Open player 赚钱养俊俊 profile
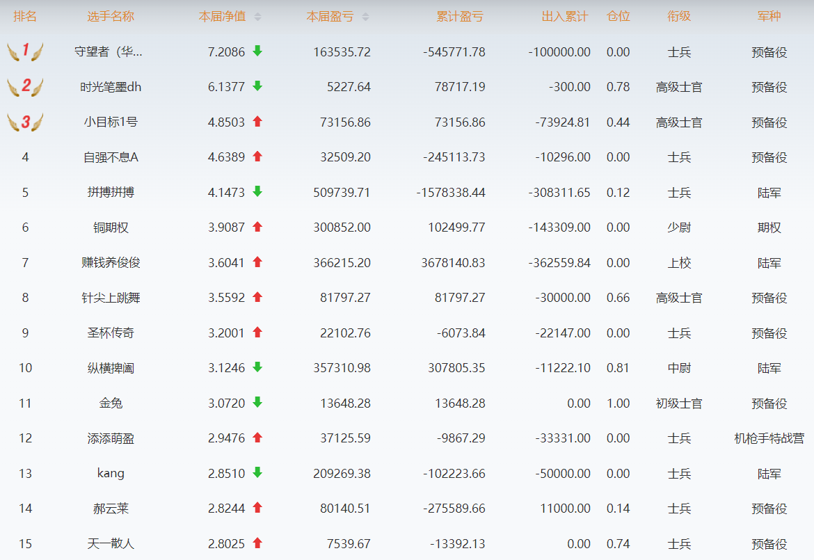Screen dimensions: 814x560 pyautogui.click(x=111, y=263)
